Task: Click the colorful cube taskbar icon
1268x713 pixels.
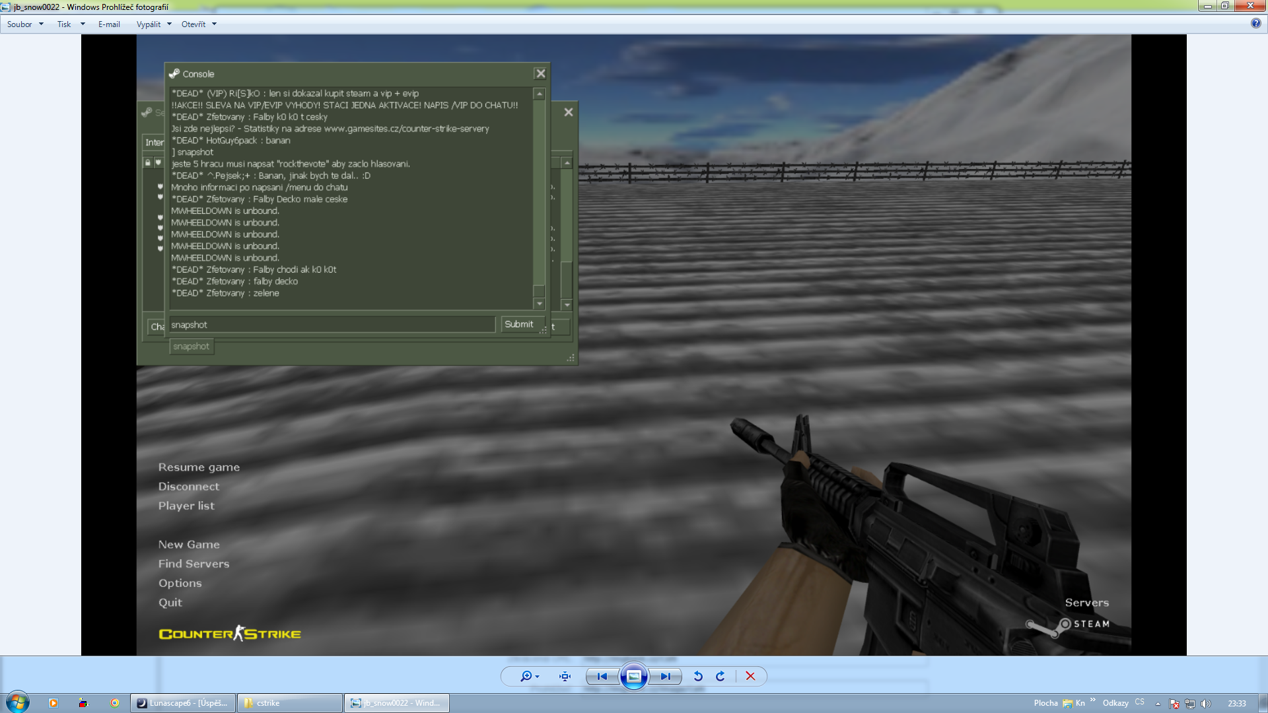Action: [83, 703]
